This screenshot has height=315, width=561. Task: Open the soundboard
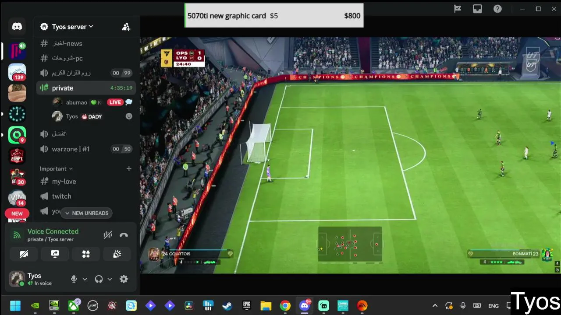[117, 254]
